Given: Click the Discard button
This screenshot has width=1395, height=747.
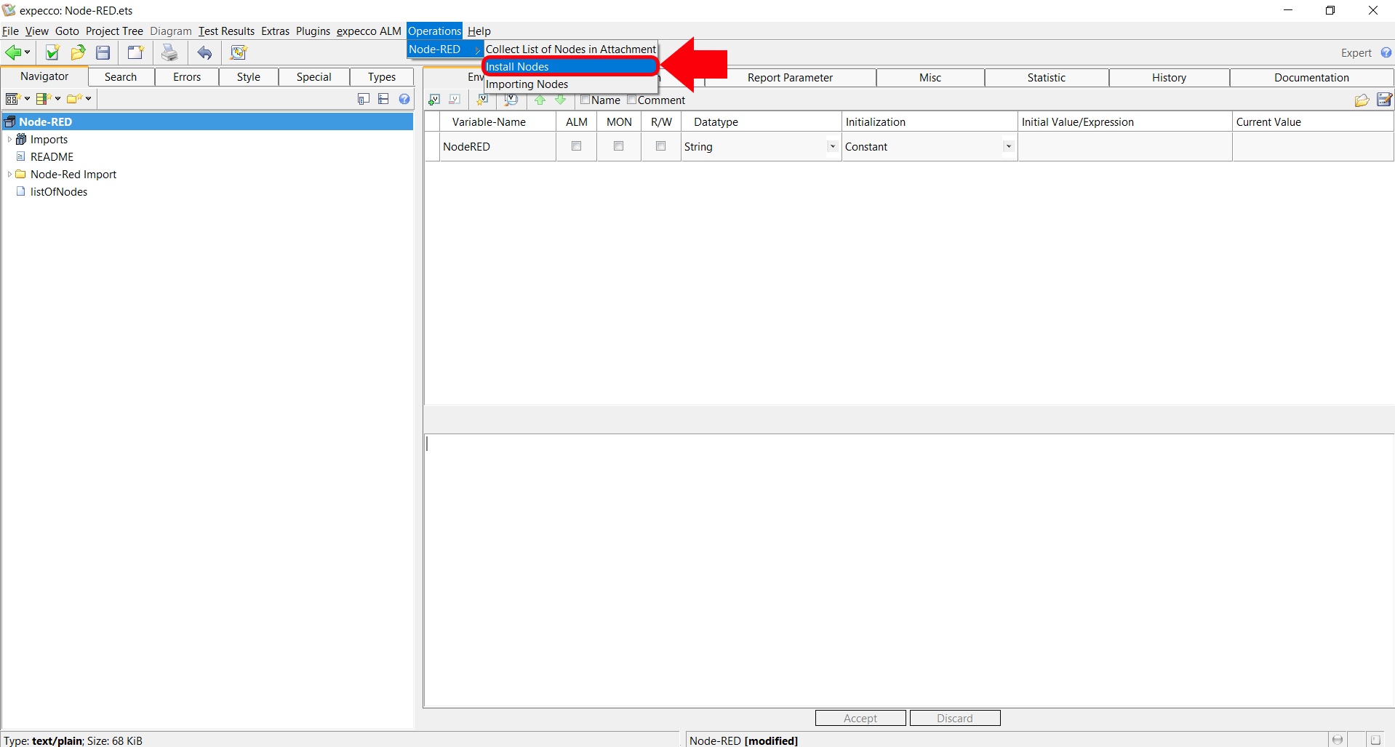Looking at the screenshot, I should [x=954, y=718].
